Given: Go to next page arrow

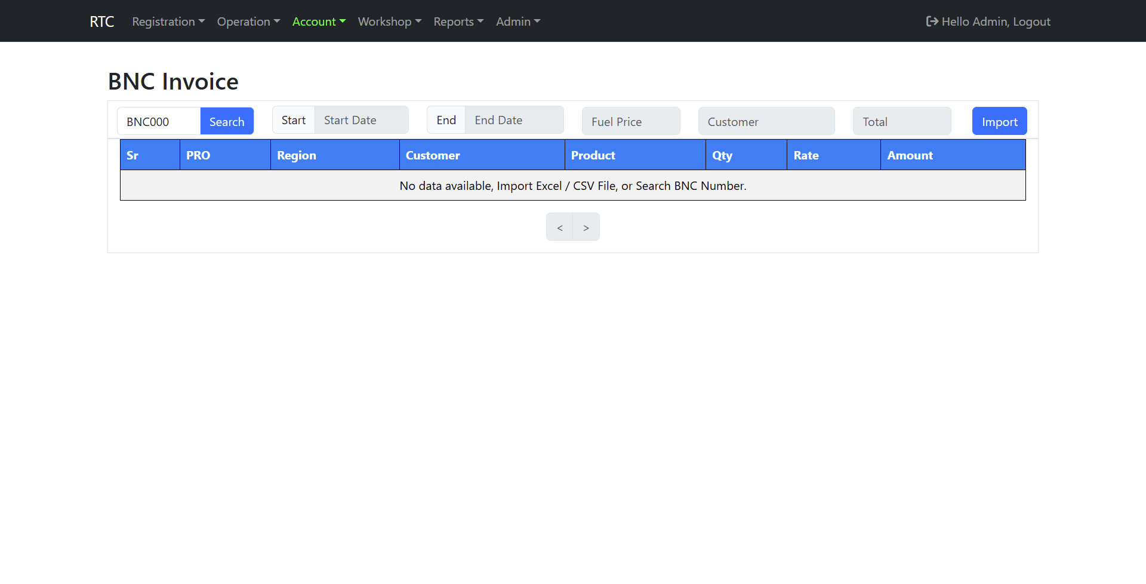Looking at the screenshot, I should click(586, 228).
